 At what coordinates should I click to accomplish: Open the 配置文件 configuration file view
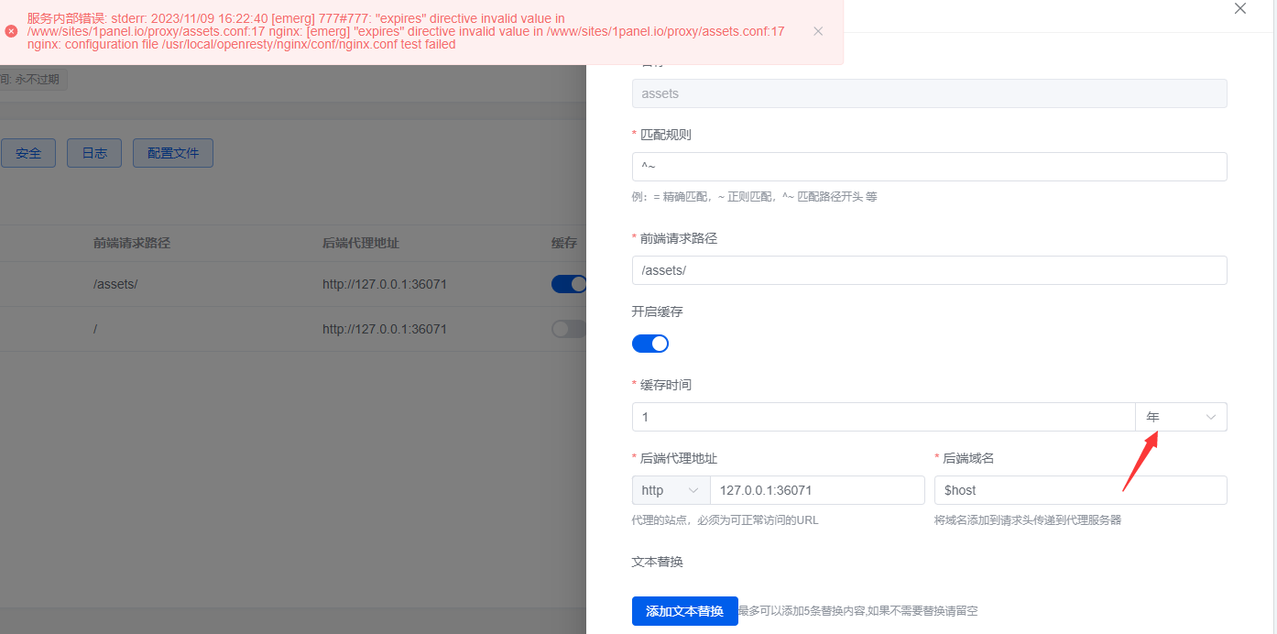(172, 152)
